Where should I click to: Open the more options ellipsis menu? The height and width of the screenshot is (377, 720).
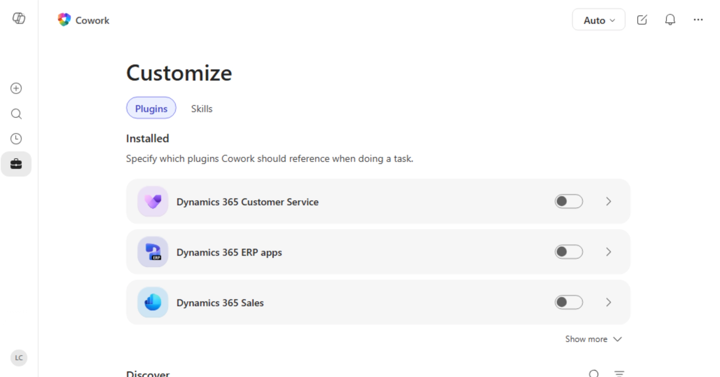[698, 20]
